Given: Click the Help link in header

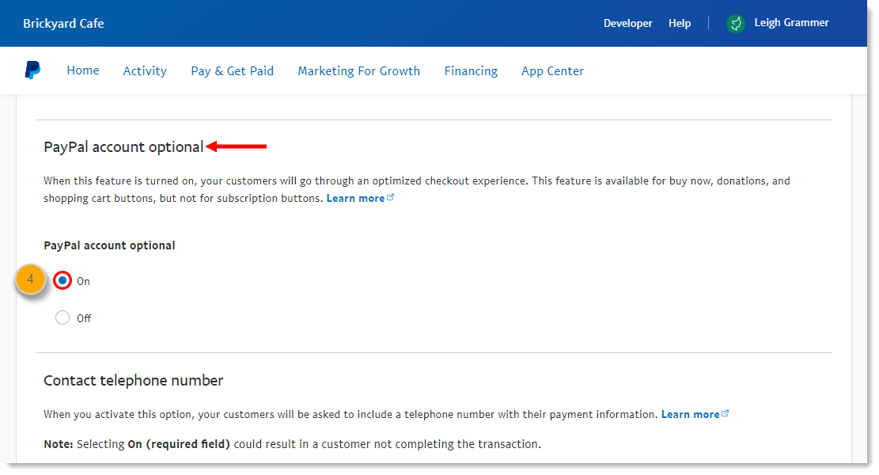Looking at the screenshot, I should tap(680, 24).
